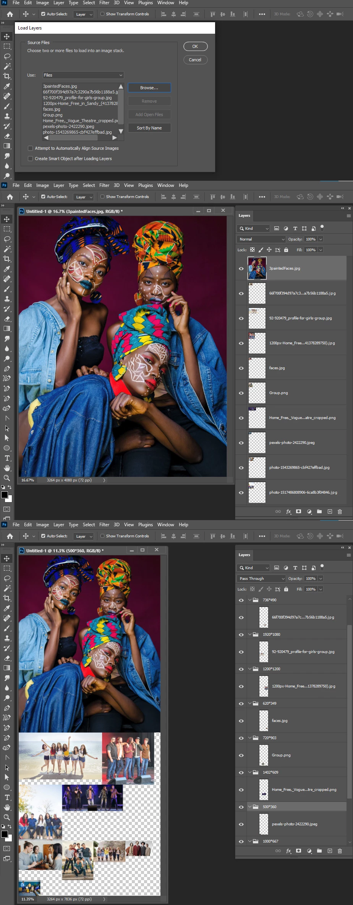The height and width of the screenshot is (905, 353).
Task: Check Create Smart Object after Loading Layers
Action: [31, 159]
